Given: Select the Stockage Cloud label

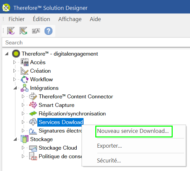Looking at the screenshot, I should point(58,148).
